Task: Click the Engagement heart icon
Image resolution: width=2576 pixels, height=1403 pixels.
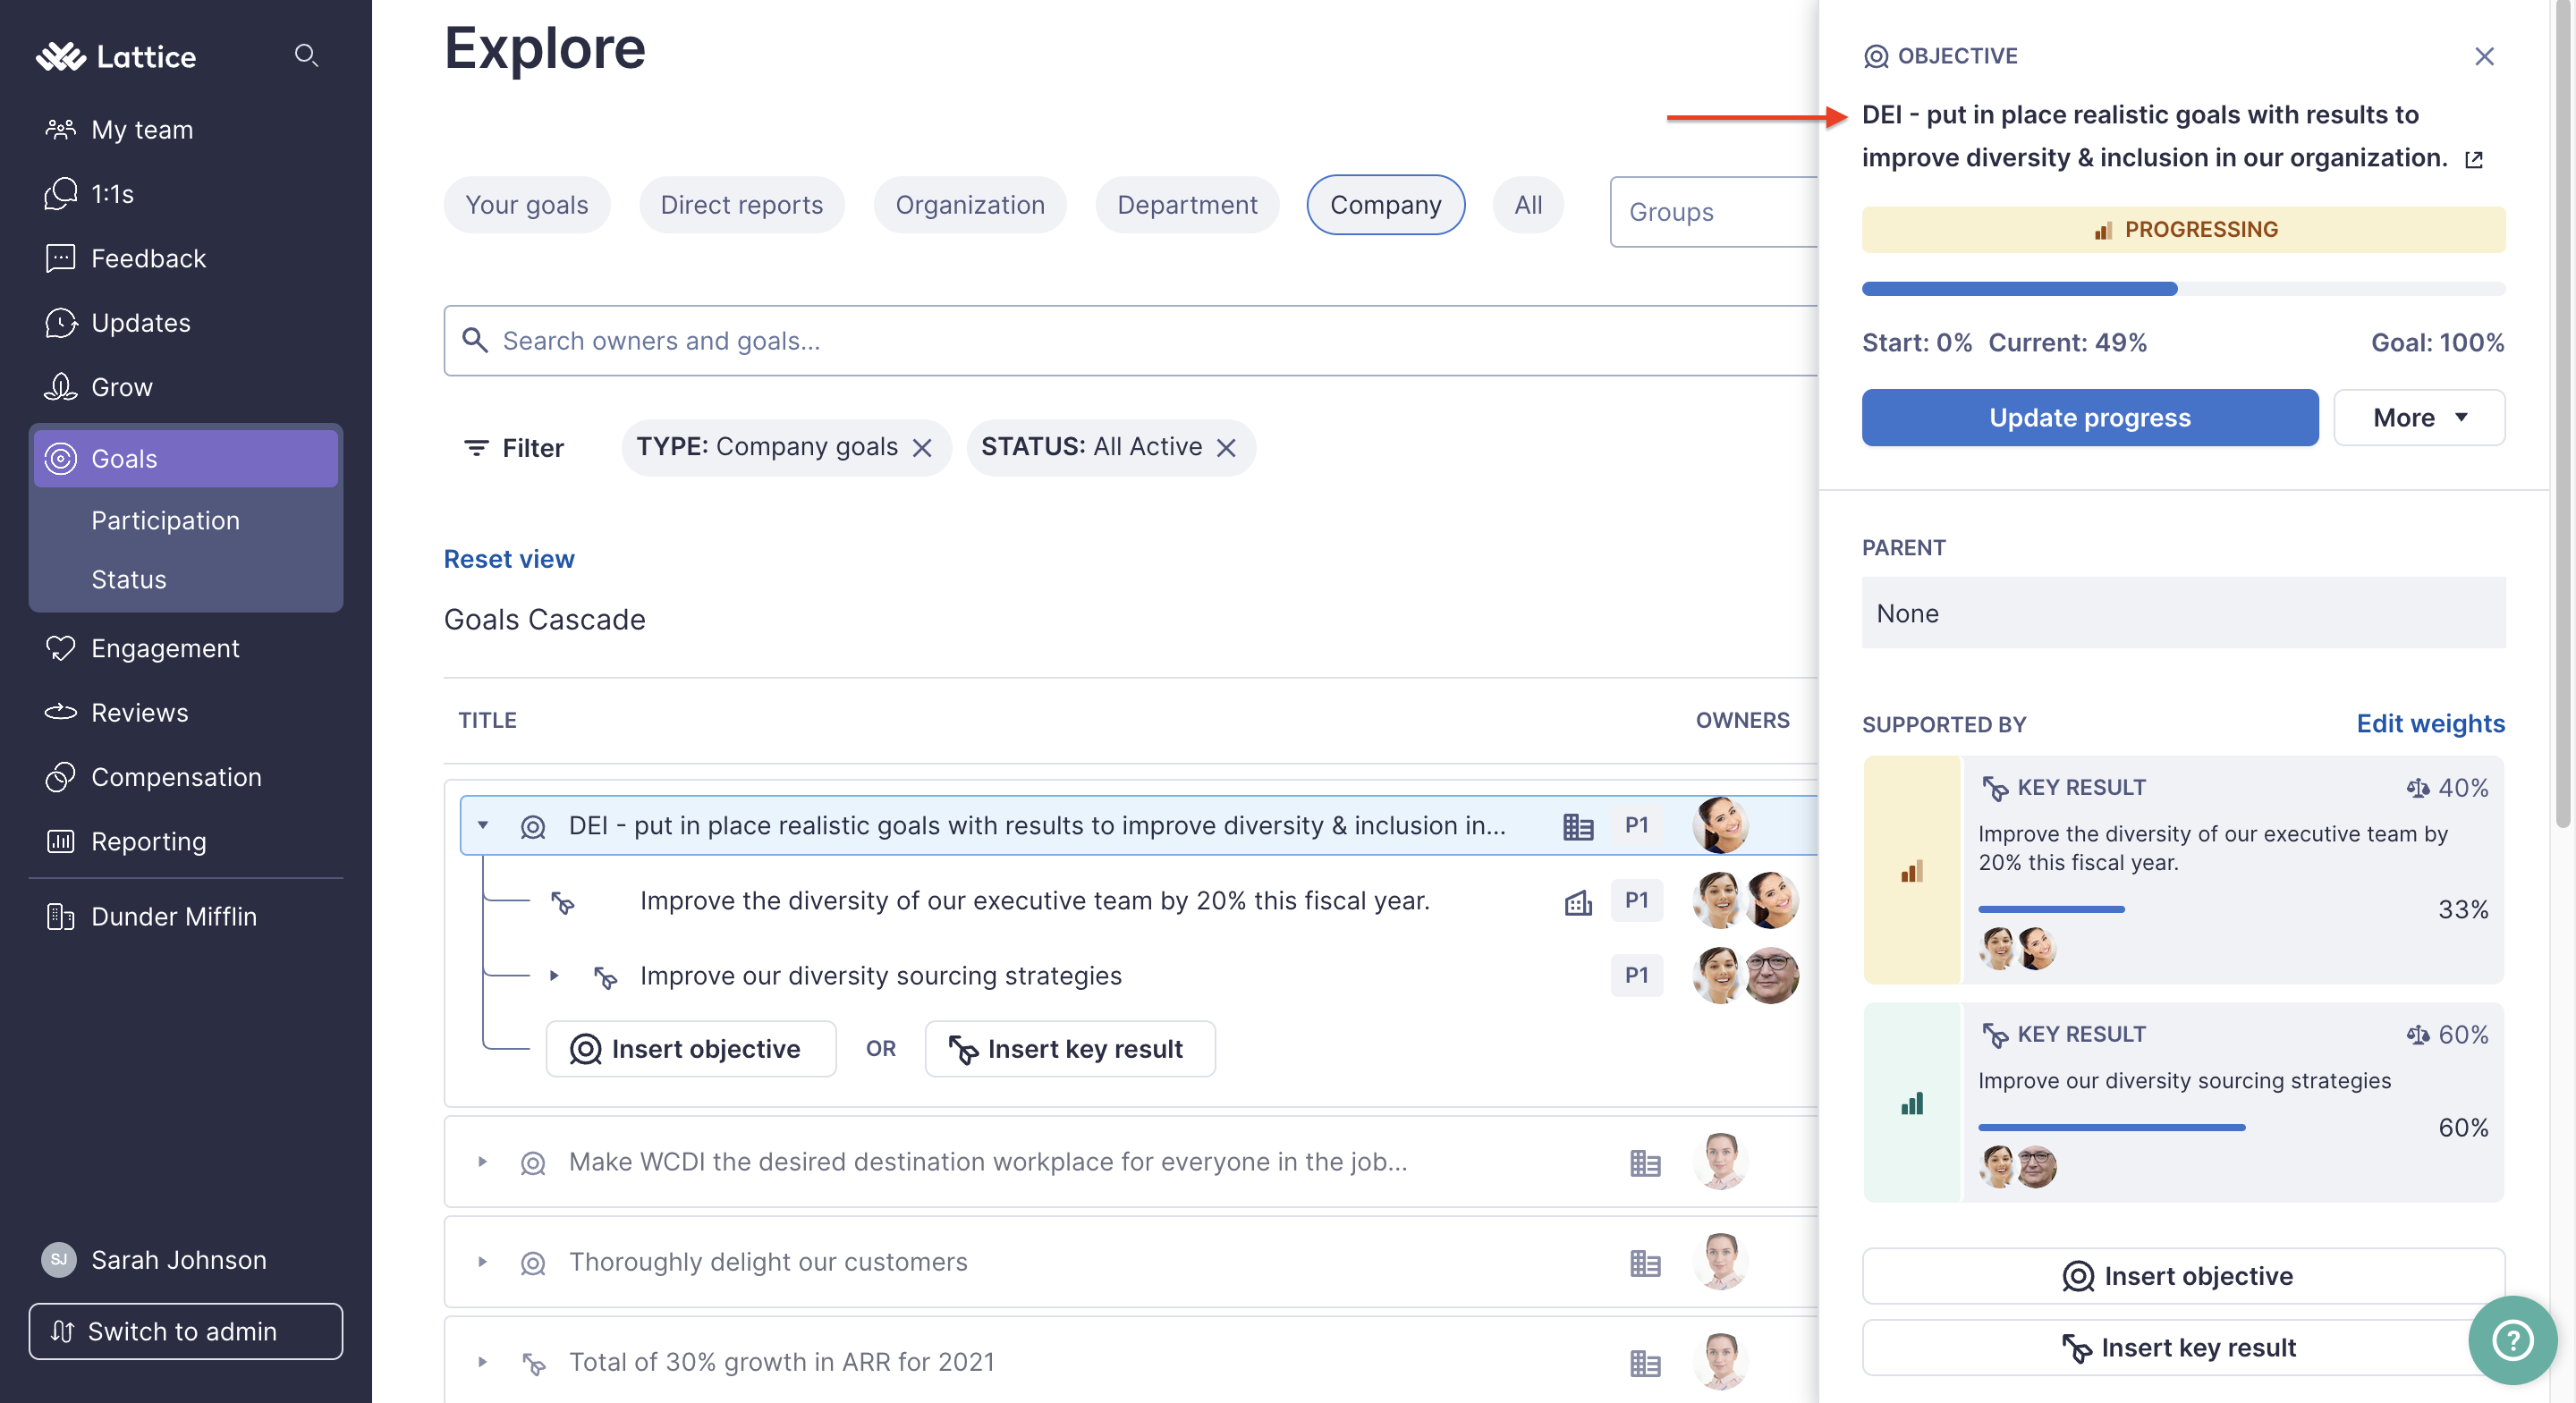Action: 61,648
